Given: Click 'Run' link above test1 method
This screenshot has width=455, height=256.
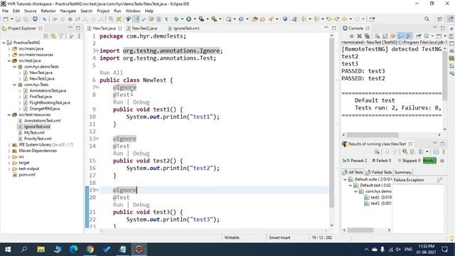Looking at the screenshot, I should [118, 102].
